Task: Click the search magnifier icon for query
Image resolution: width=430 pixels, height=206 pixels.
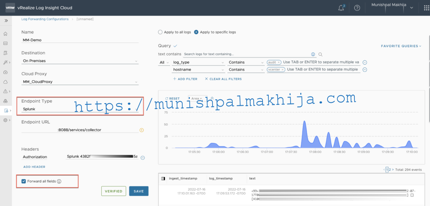Action: [x=320, y=54]
